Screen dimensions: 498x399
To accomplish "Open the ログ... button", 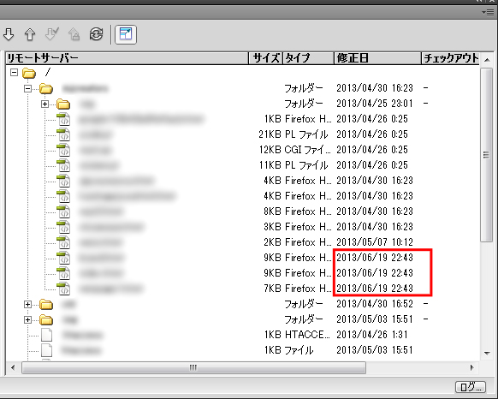I will pos(471,387).
